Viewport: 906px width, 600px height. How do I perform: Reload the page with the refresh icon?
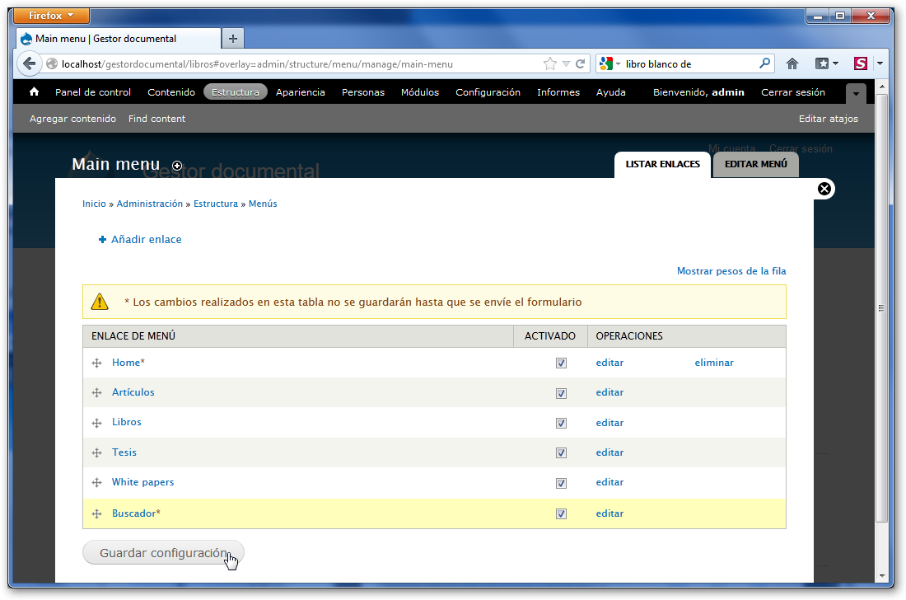click(581, 63)
